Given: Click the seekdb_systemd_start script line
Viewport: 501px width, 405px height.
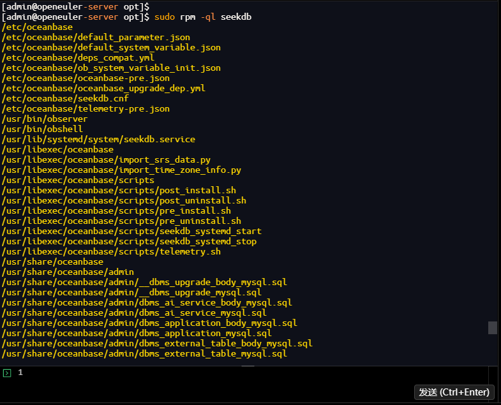Looking at the screenshot, I should click(131, 231).
